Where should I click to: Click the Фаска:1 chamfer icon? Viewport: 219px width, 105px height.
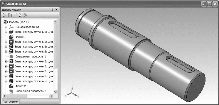(x=11, y=37)
